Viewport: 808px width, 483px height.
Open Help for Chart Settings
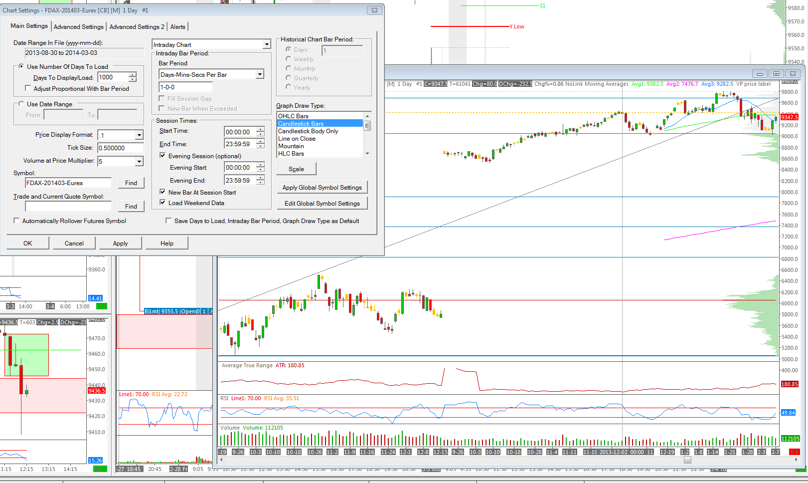tap(167, 243)
